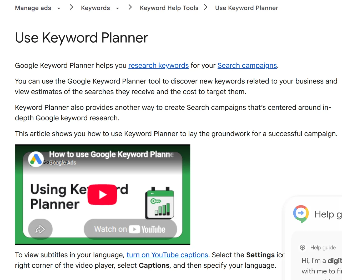Open the Manage ads breadcrumb
This screenshot has height=280, width=342.
(x=33, y=8)
